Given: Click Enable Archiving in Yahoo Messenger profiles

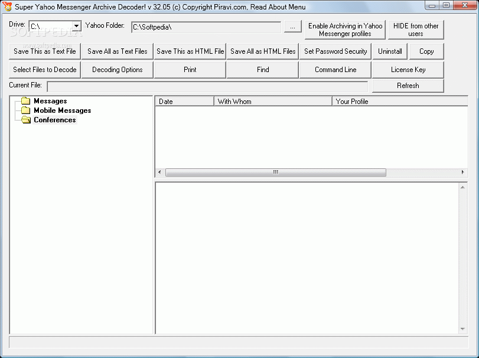Looking at the screenshot, I should (x=345, y=30).
